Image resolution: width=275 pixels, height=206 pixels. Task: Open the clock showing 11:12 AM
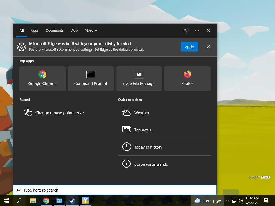pyautogui.click(x=252, y=201)
